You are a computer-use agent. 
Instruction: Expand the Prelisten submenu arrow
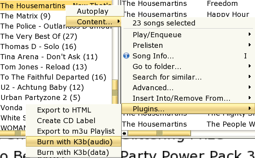[250, 45]
